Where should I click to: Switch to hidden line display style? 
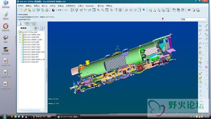(x=131, y=10)
